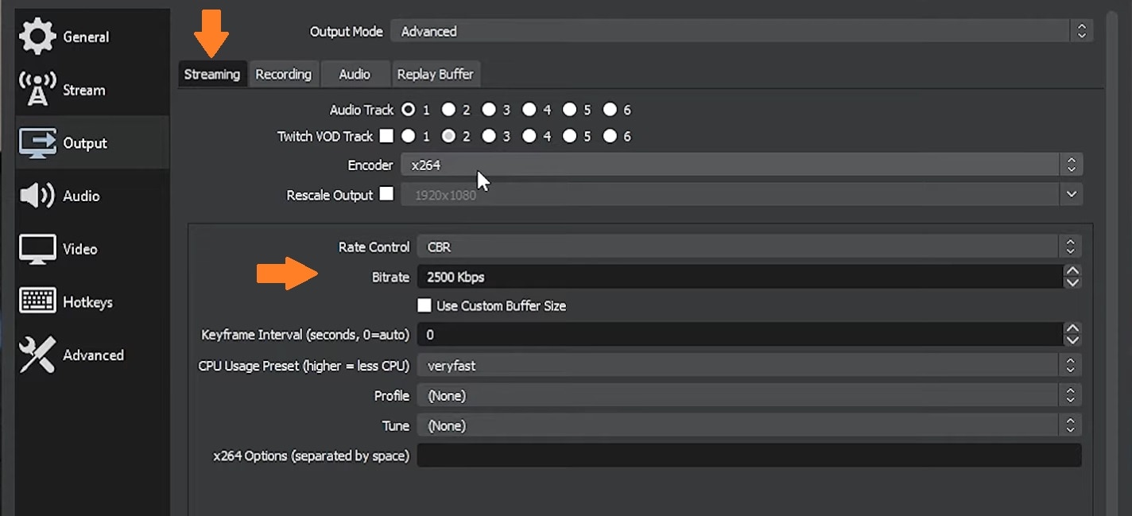The height and width of the screenshot is (516, 1132).
Task: Select Twitch VOD Track 5 radio button
Action: tap(570, 136)
